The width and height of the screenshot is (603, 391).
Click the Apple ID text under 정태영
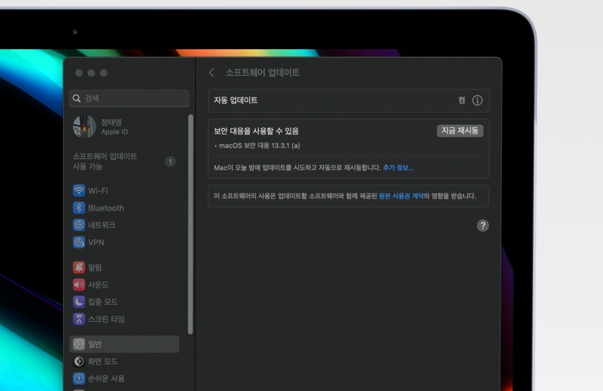[x=115, y=132]
